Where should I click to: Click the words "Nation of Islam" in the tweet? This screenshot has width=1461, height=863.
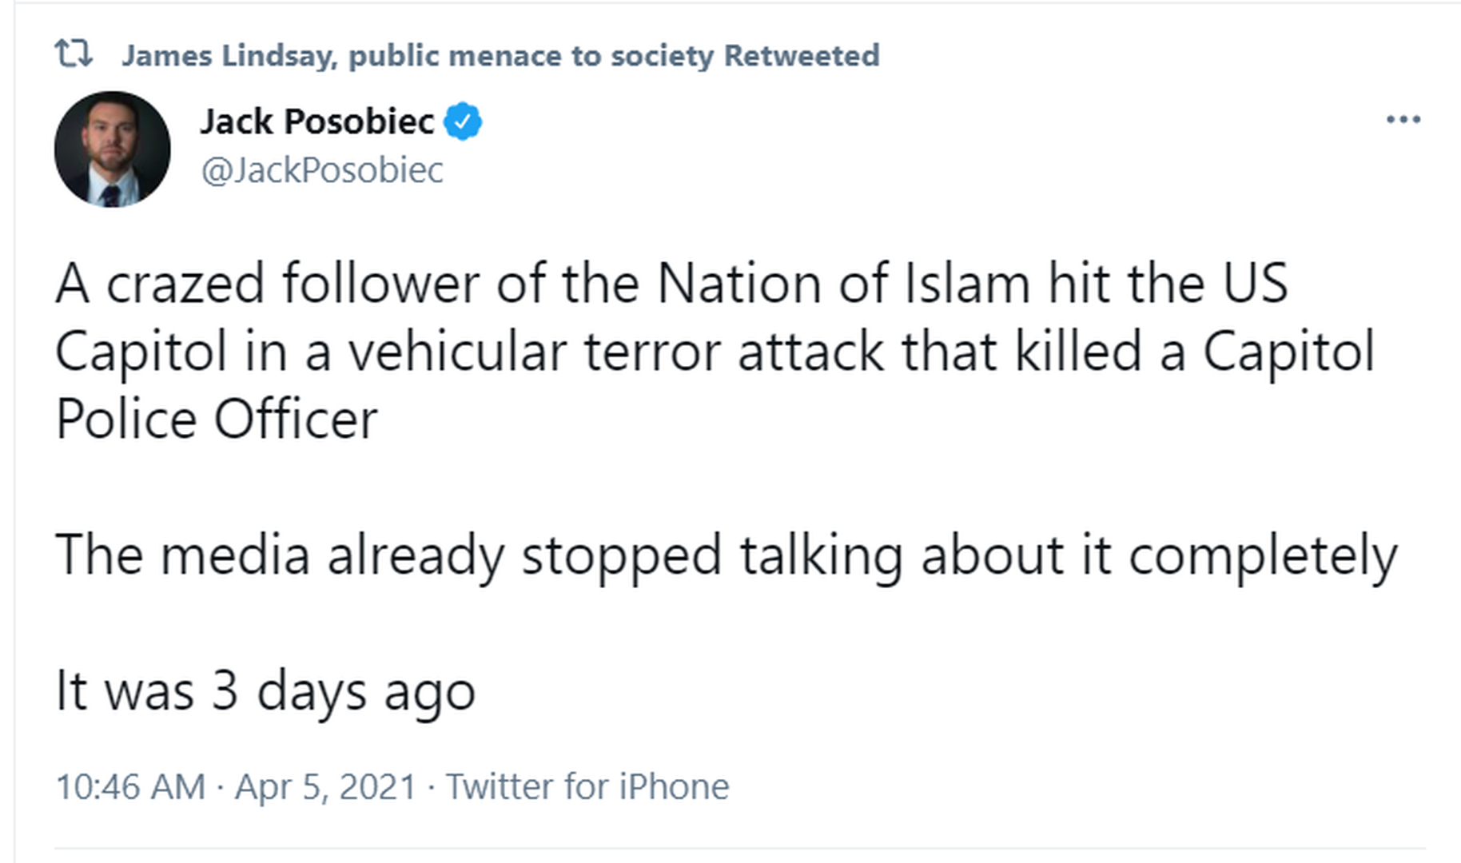(843, 284)
